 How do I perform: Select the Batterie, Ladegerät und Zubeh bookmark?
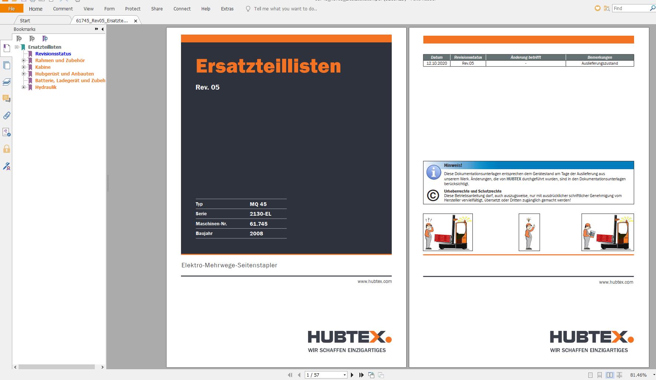70,80
